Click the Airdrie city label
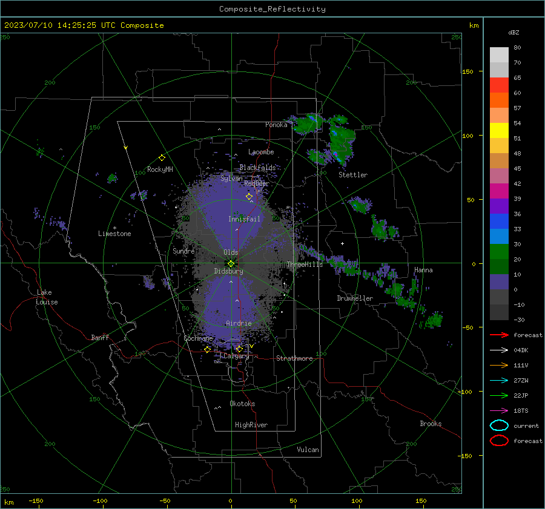The image size is (545, 509). (239, 323)
